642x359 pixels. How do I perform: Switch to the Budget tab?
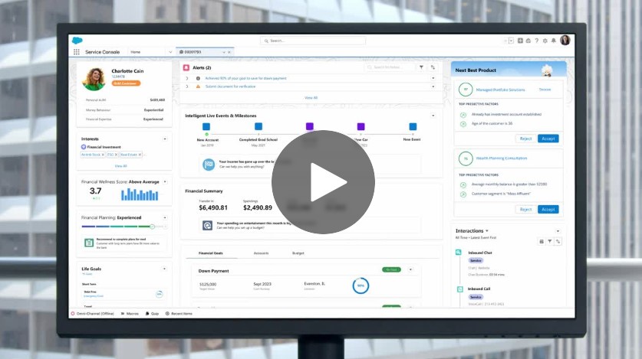[298, 253]
